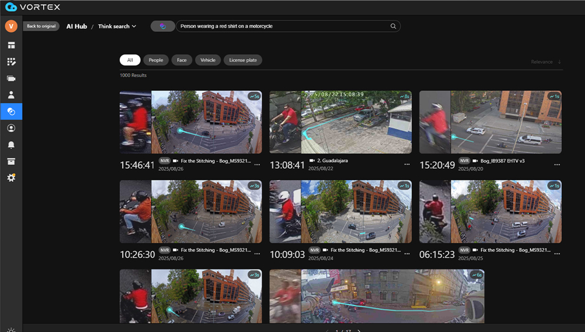The height and width of the screenshot is (332, 585).
Task: Open more options for the 15:20:49 result
Action: pyautogui.click(x=557, y=165)
